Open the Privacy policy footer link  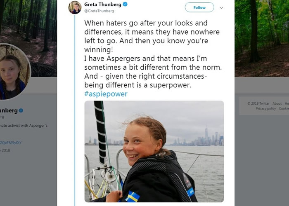pyautogui.click(x=266, y=109)
